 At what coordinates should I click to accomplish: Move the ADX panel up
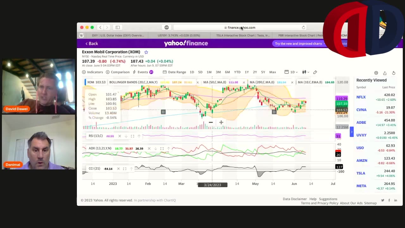pos(168,149)
